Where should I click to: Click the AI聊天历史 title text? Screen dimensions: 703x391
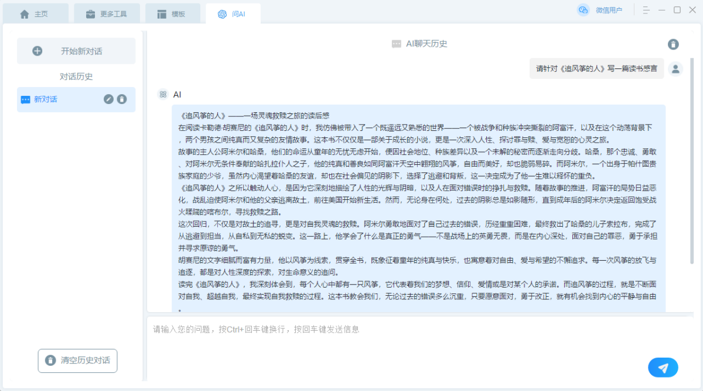coord(426,44)
